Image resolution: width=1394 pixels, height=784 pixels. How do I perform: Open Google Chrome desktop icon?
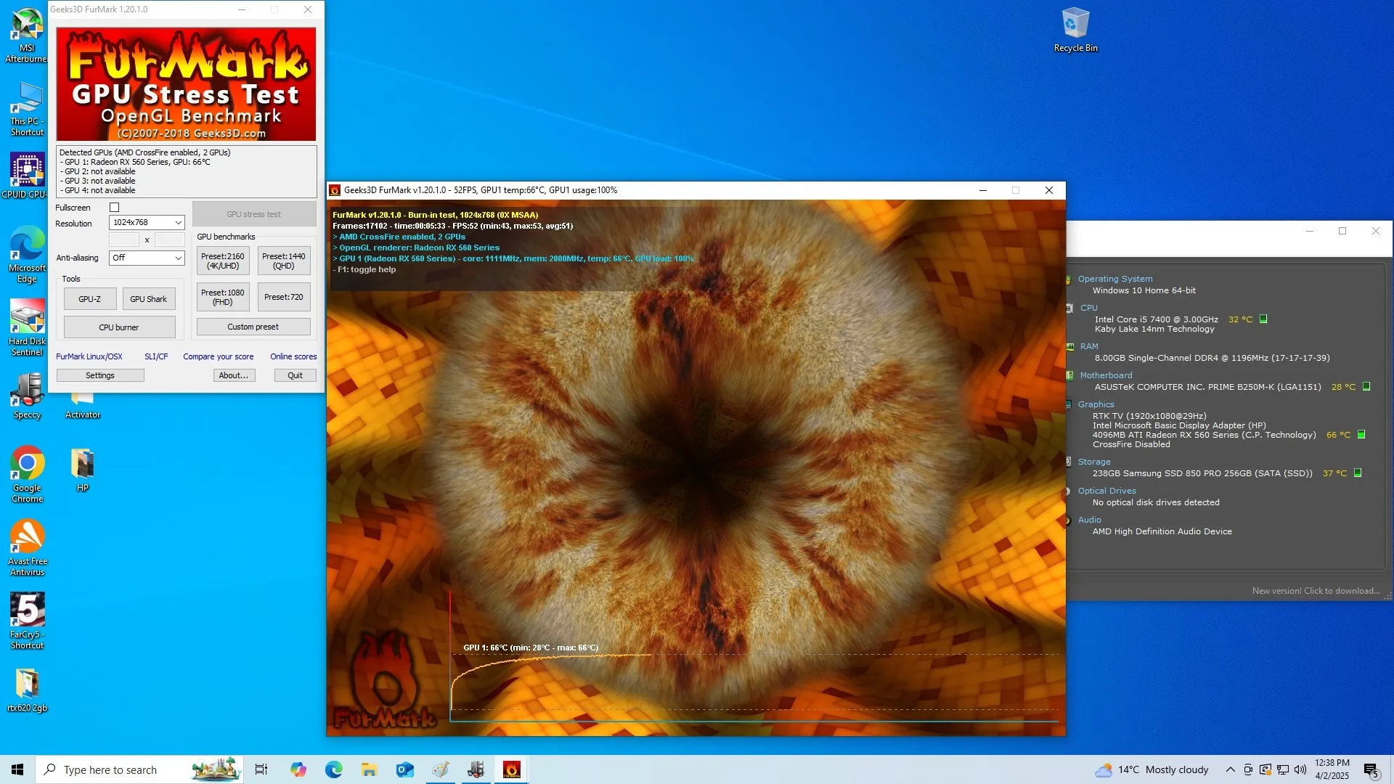click(27, 475)
